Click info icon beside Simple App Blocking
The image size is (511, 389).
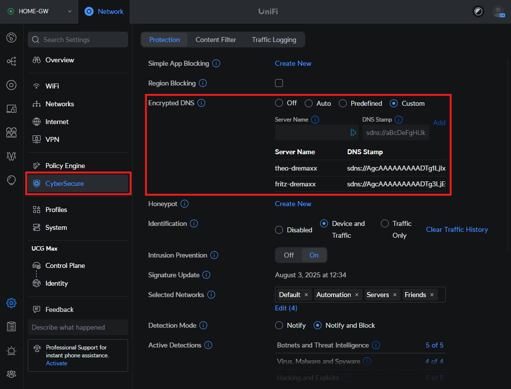coord(216,63)
